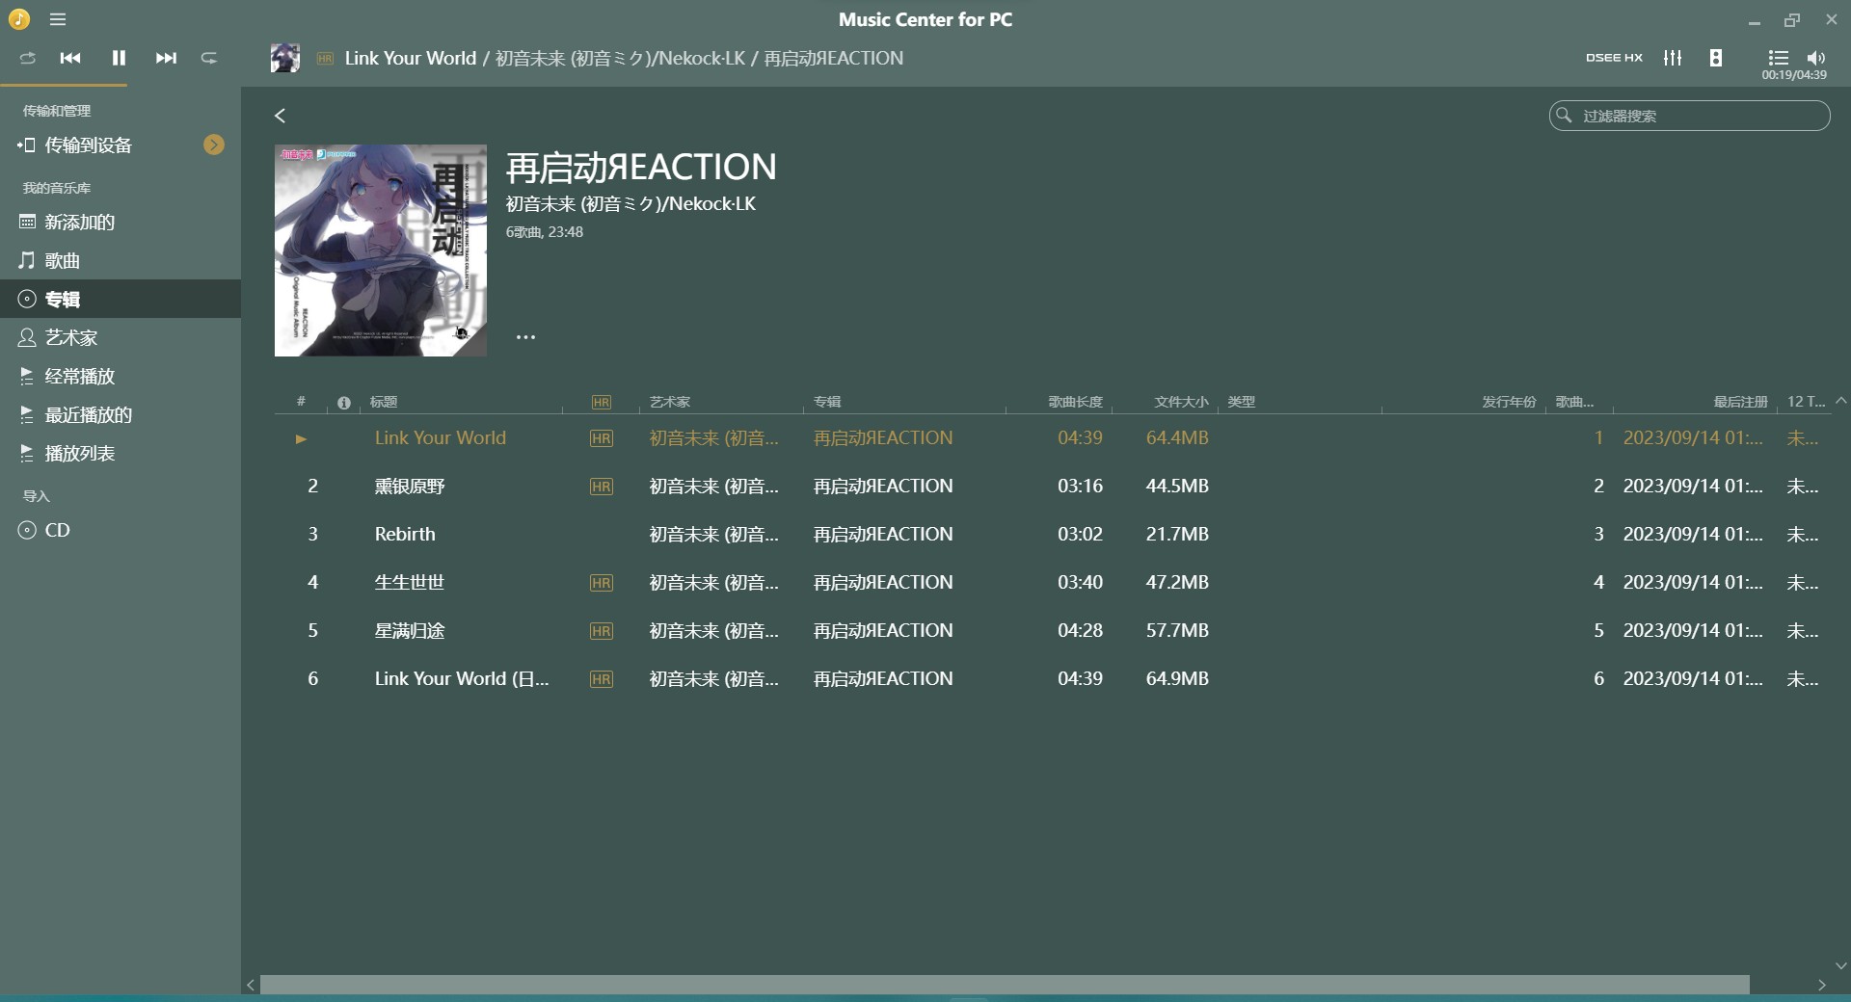Open the hamburger main menu
Image resolution: width=1851 pixels, height=1002 pixels.
[58, 19]
